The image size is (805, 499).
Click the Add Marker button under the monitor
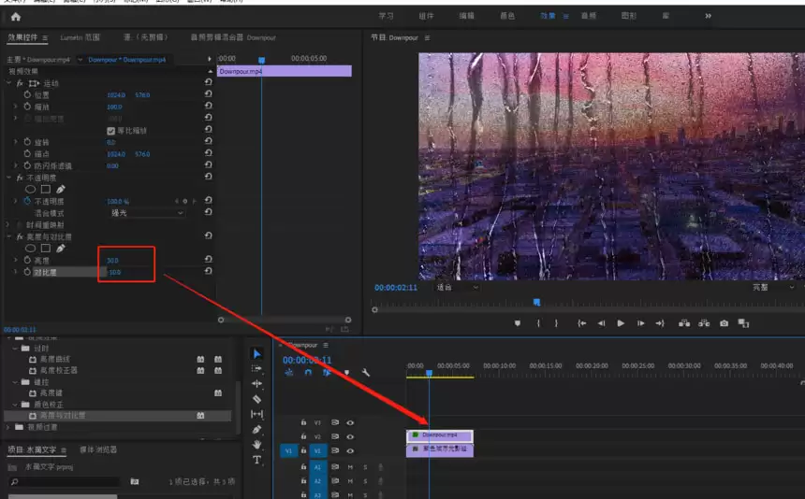(517, 323)
